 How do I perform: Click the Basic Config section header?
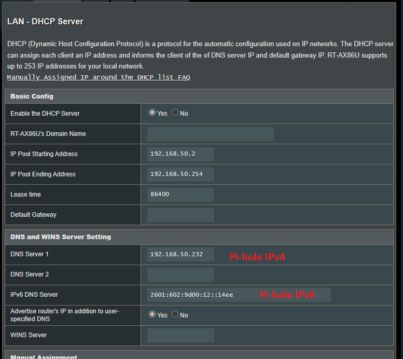(32, 96)
